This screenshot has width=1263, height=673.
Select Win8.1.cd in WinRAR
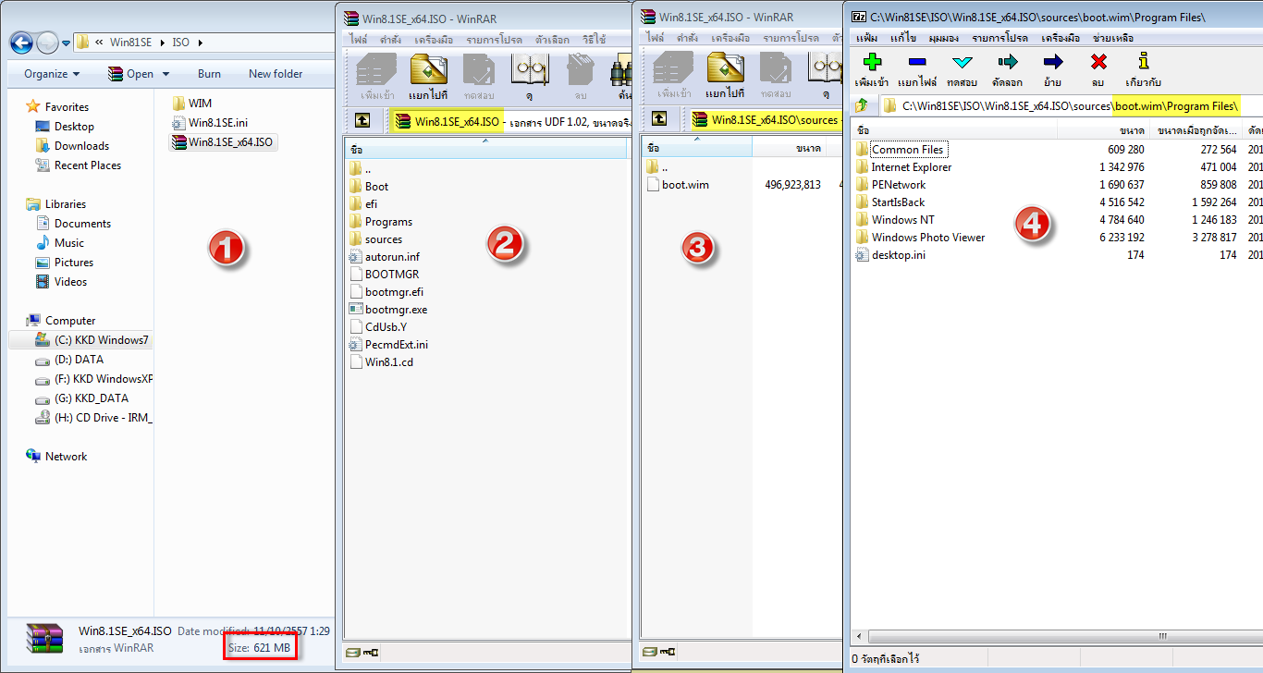(x=388, y=361)
